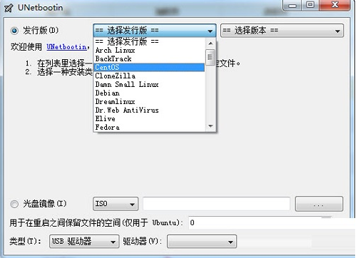Click the UNetbootin app icon in title bar
Viewport: 358px width, 258px height.
9,8
